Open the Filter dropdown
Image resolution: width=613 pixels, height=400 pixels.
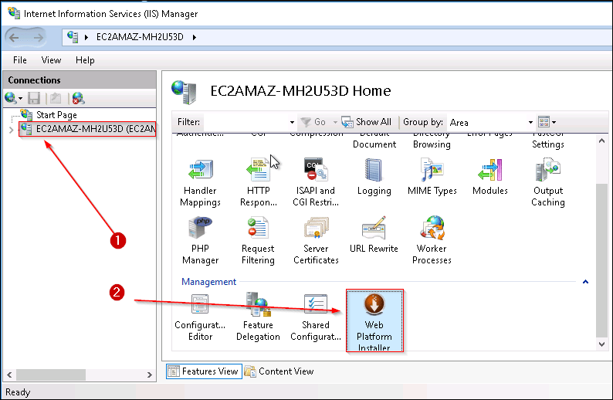pos(292,122)
